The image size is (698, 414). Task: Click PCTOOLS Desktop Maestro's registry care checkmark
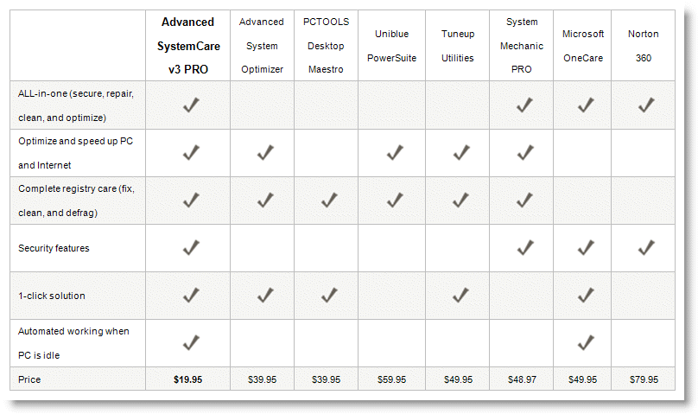click(x=329, y=201)
